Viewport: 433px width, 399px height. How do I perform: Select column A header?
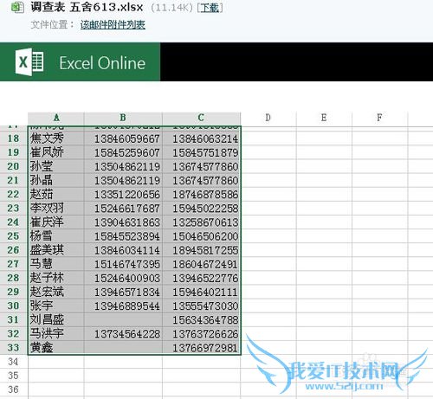pyautogui.click(x=56, y=118)
